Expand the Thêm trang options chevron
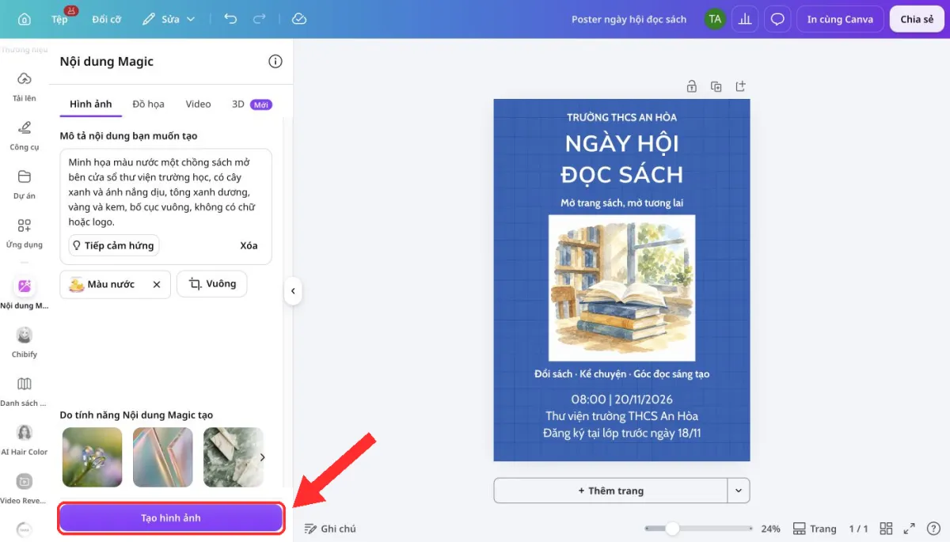Image resolution: width=950 pixels, height=542 pixels. [739, 491]
